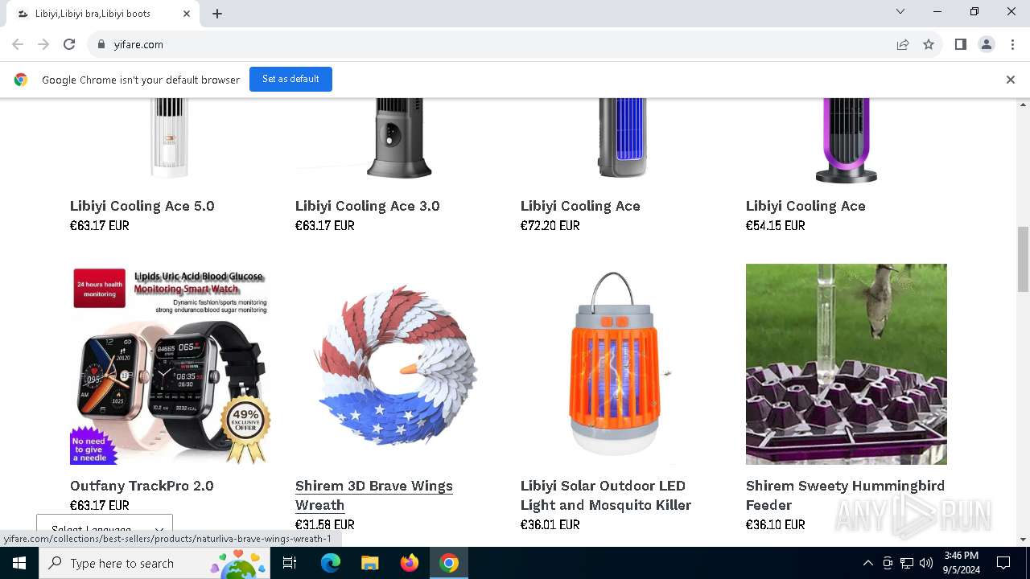Click the white tower fan image
The image size is (1030, 579).
point(170,137)
